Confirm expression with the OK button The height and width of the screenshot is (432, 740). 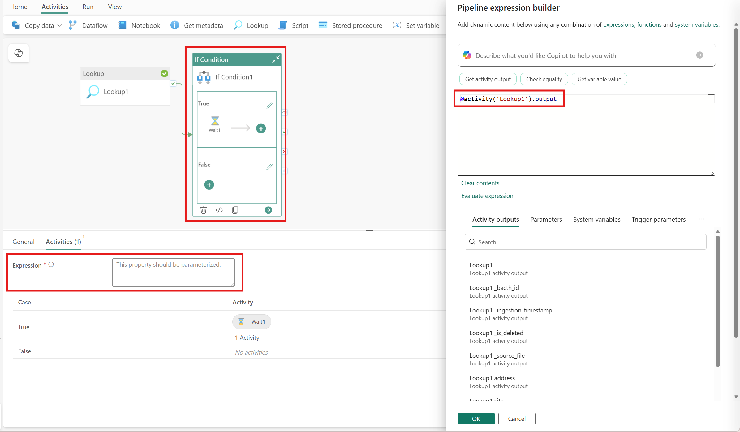click(x=476, y=418)
